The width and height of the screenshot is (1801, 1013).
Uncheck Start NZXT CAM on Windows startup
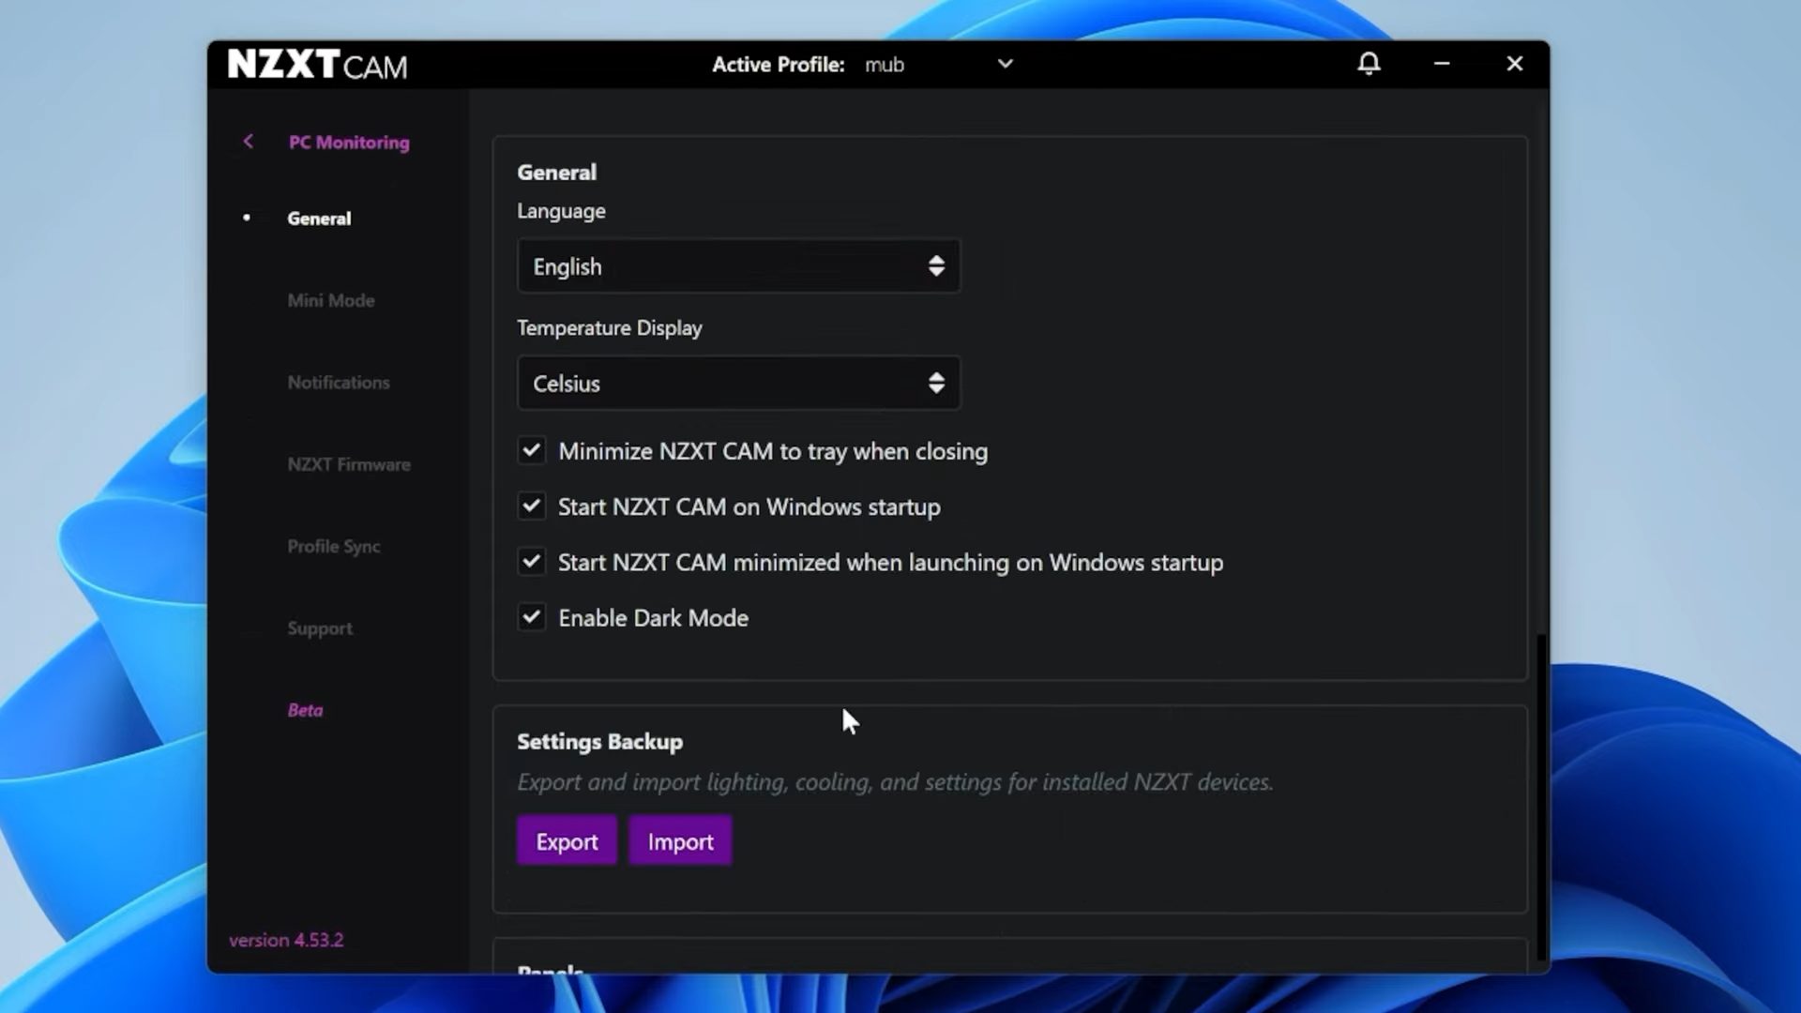pyautogui.click(x=532, y=506)
